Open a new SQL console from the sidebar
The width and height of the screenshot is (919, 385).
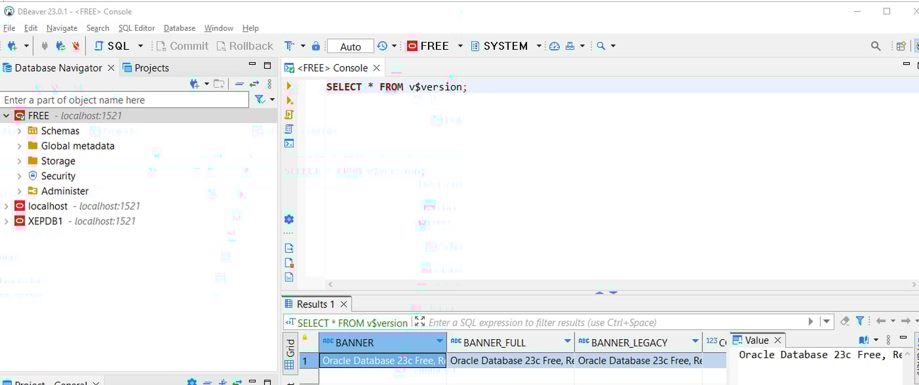click(289, 143)
